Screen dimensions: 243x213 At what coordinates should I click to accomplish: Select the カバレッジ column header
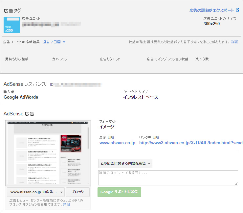60,59
